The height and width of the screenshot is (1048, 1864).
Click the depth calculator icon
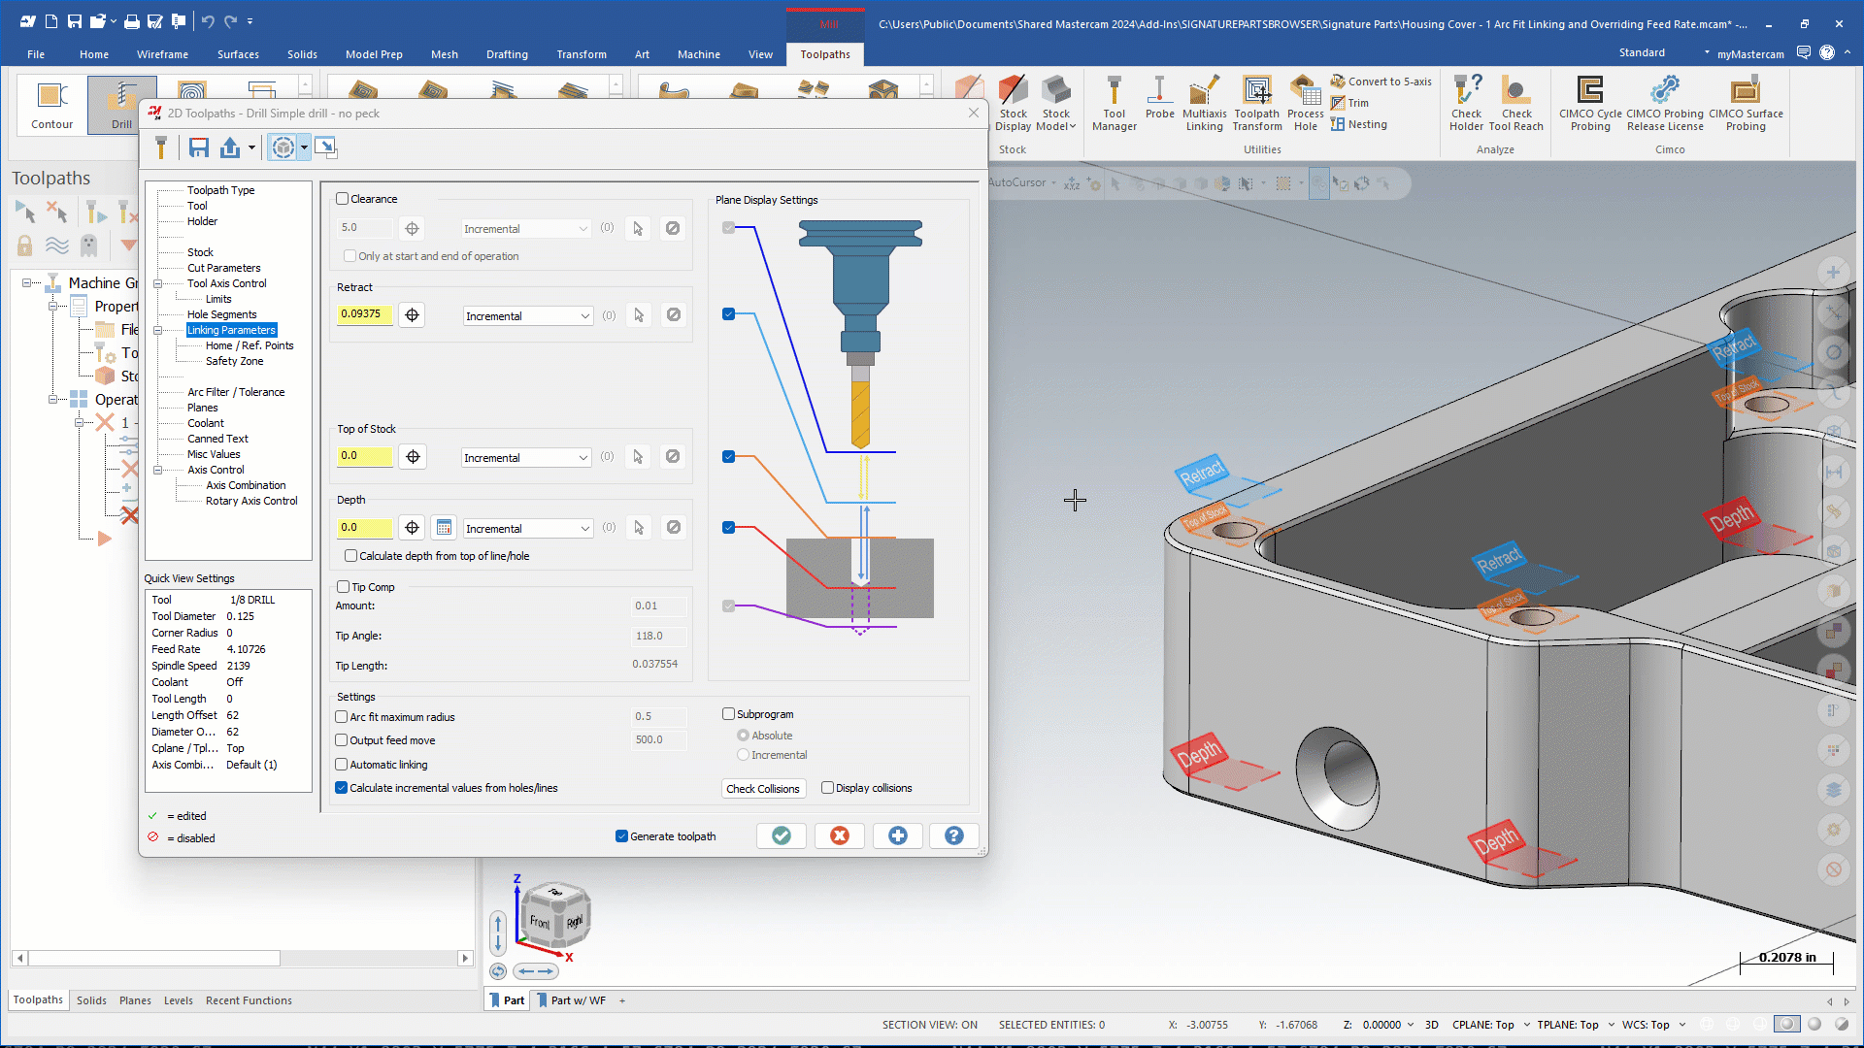(444, 528)
